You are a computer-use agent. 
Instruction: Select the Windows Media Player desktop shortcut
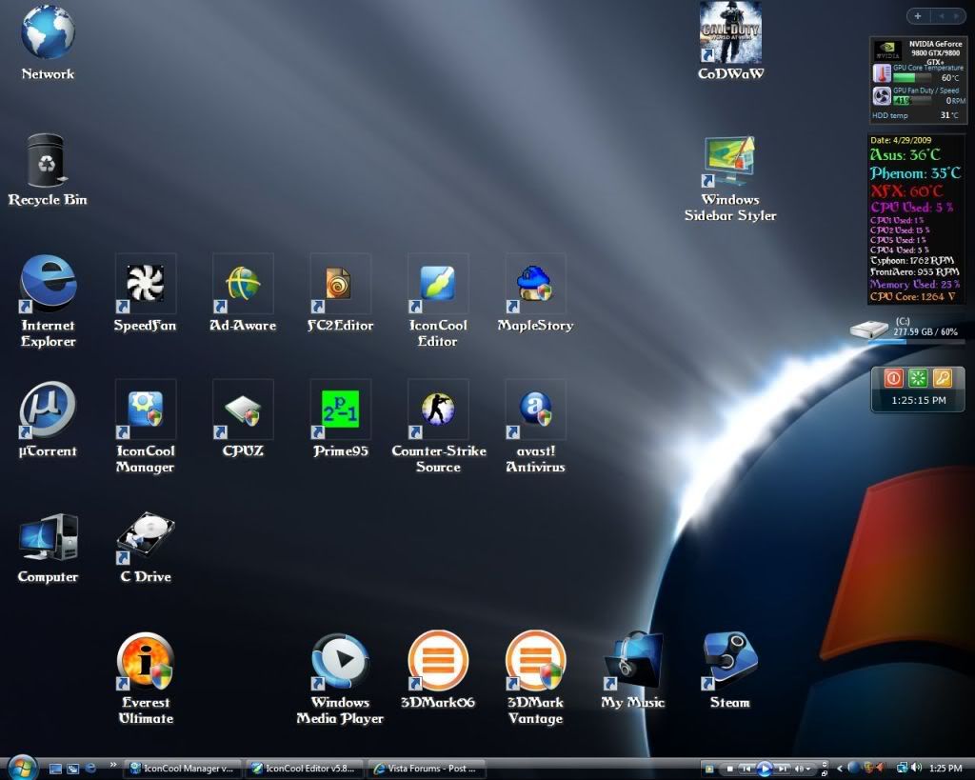tap(340, 679)
